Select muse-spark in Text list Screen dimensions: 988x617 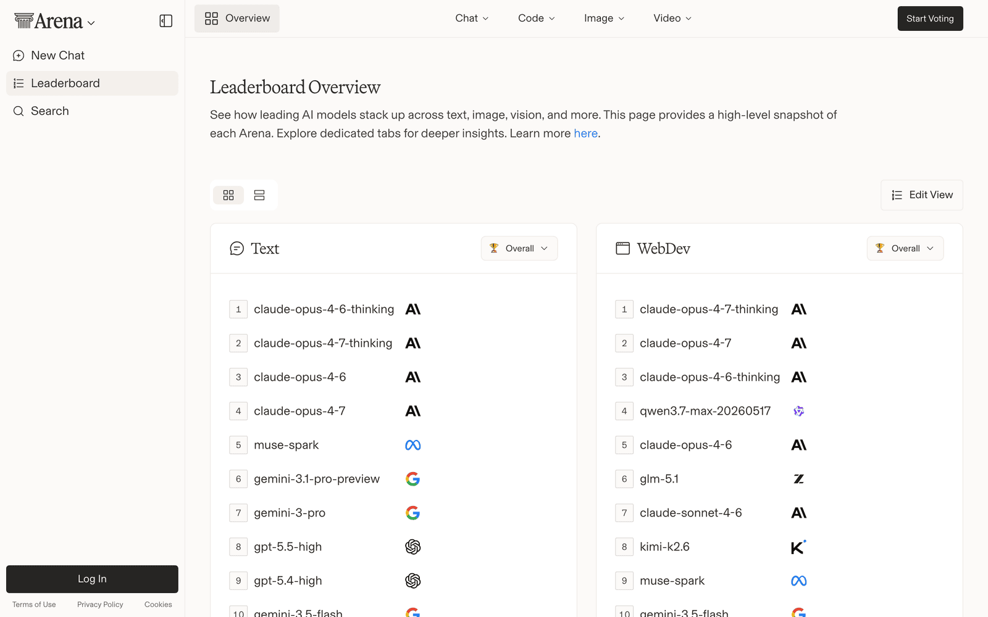point(286,445)
